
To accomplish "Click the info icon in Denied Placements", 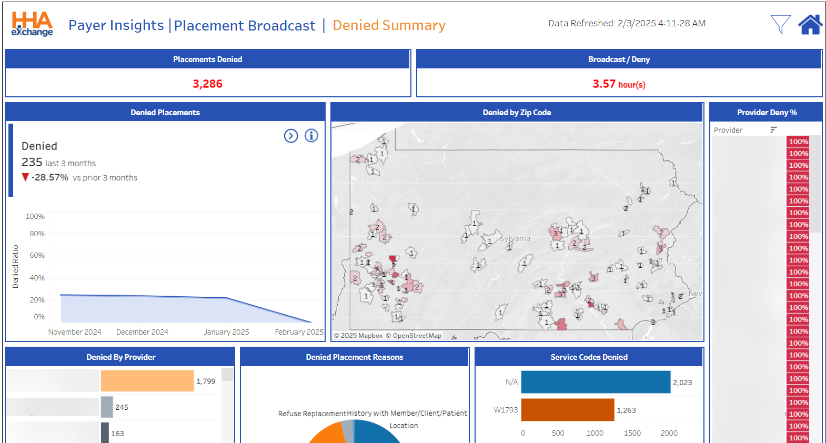I will click(311, 136).
